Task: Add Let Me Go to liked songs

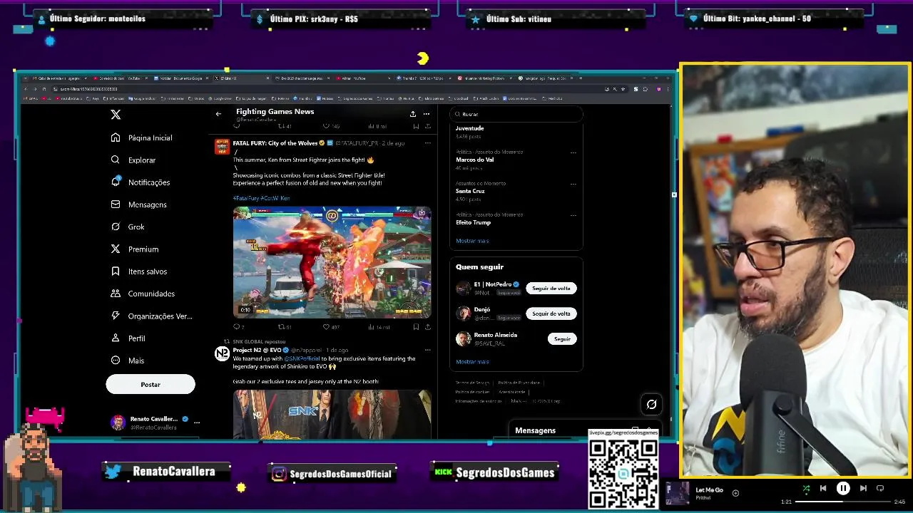Action: click(x=735, y=492)
